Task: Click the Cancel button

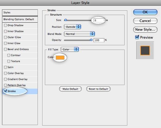Action: tap(145, 21)
